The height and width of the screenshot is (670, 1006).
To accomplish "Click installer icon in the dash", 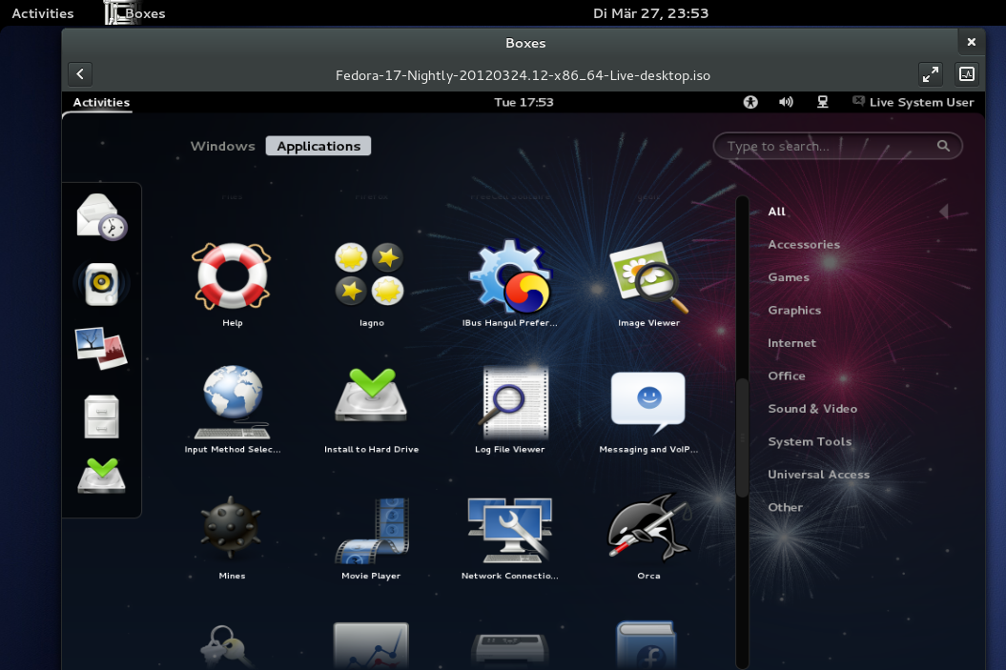I will point(101,476).
